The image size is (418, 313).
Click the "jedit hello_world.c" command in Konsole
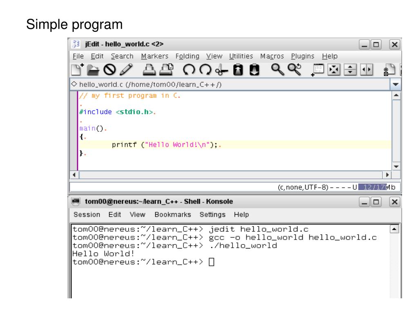tap(259, 229)
